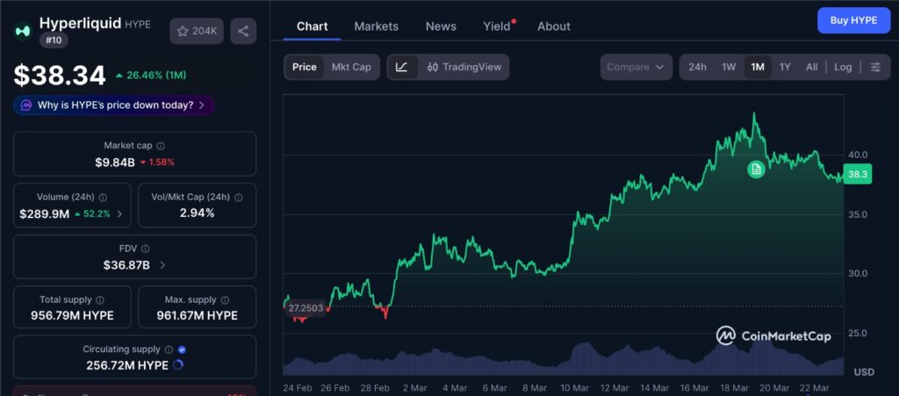Image resolution: width=899 pixels, height=396 pixels.
Task: Click the 38.3 current price label on axis
Action: (858, 175)
